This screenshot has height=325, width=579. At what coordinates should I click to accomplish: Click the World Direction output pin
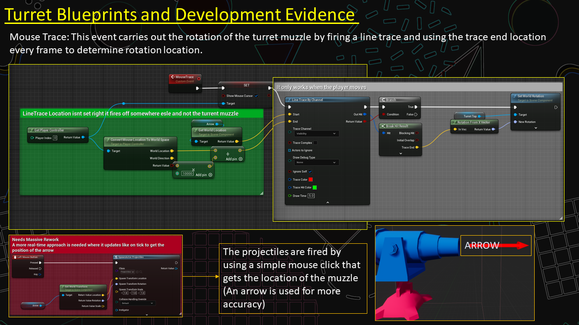click(x=172, y=158)
